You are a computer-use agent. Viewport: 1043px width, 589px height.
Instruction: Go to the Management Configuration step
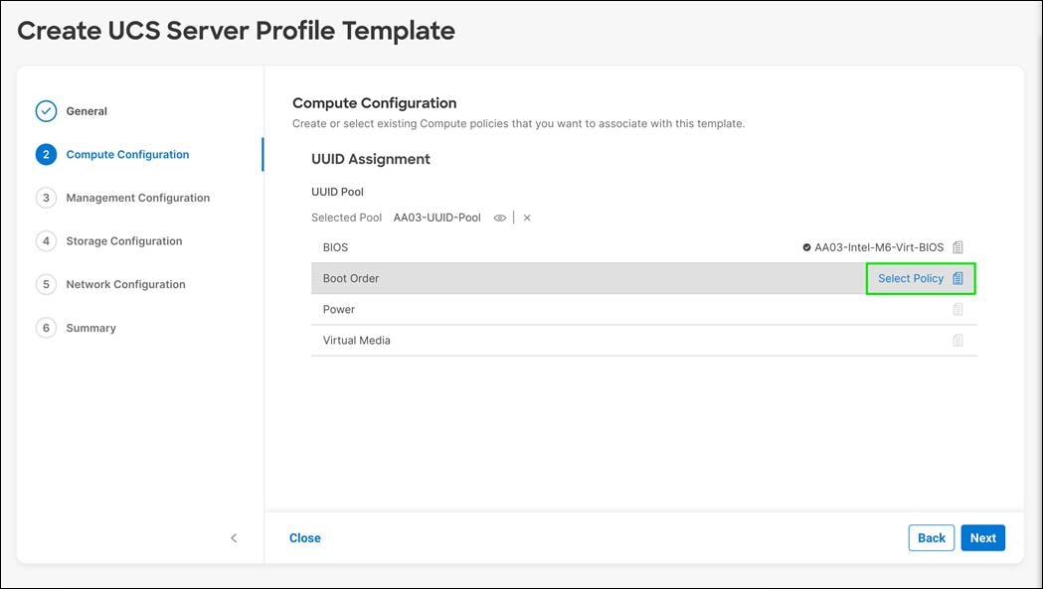point(137,198)
